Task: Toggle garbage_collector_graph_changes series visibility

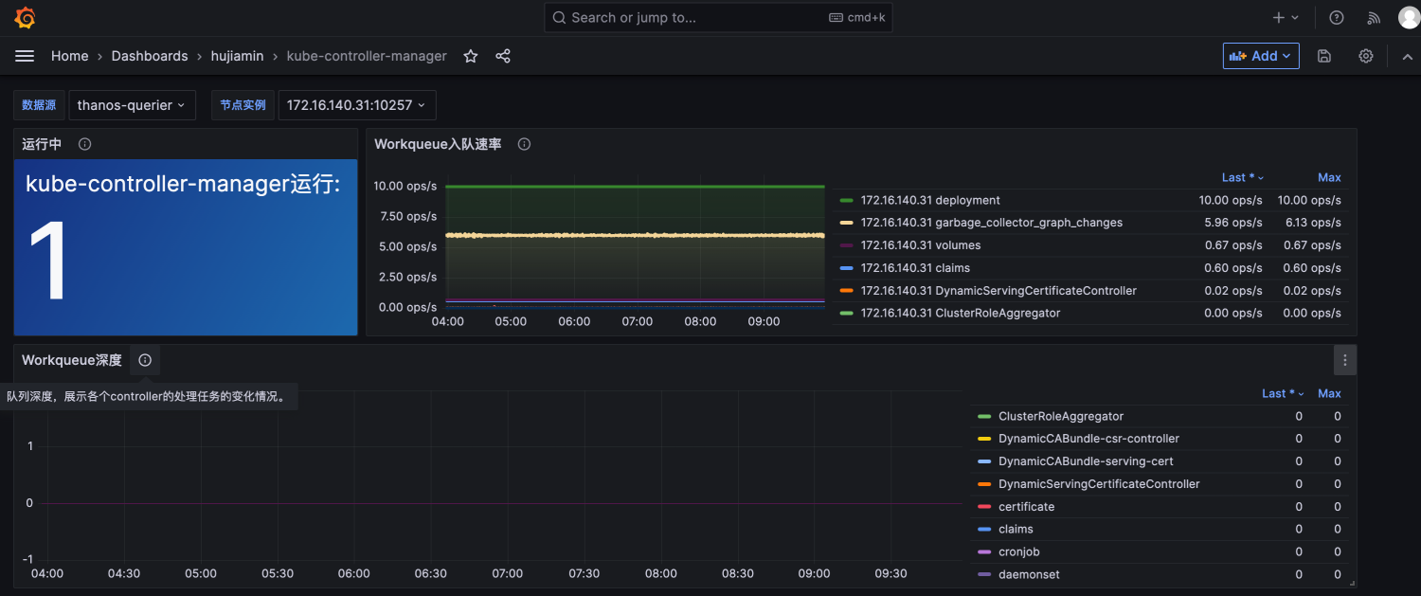Action: pos(991,223)
